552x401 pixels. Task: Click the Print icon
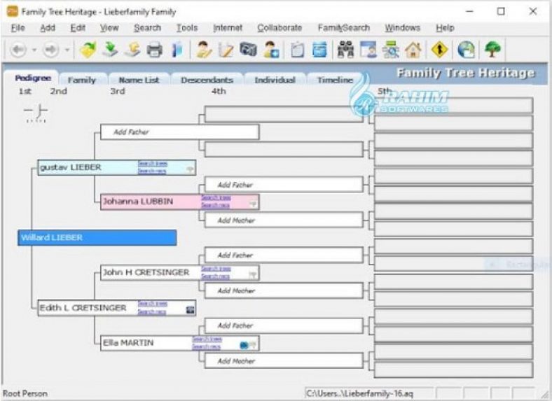[x=155, y=50]
